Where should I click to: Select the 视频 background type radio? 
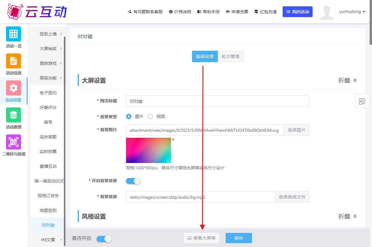(x=150, y=116)
